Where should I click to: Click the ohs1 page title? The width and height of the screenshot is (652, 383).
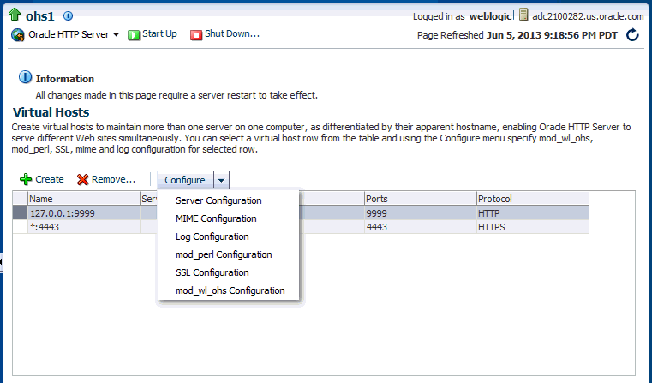coord(40,15)
